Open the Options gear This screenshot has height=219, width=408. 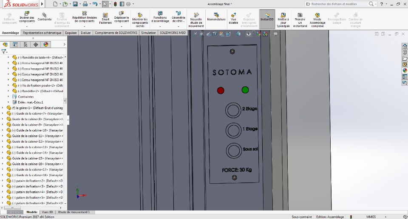coord(128,4)
